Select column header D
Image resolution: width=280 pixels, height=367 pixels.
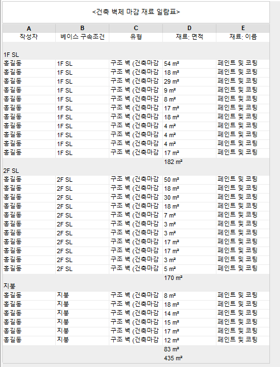coord(189,28)
